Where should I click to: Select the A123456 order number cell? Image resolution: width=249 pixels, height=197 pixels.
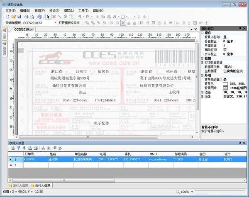point(36,159)
